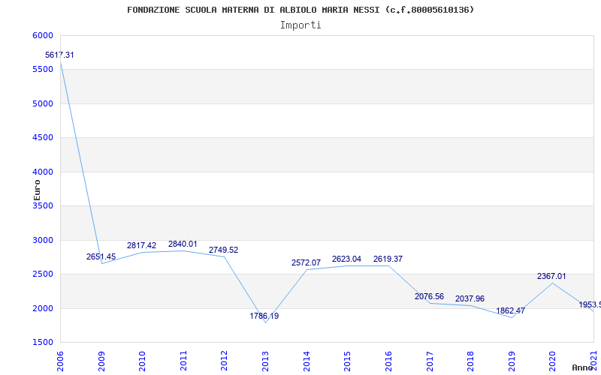Click the 2619.37 data label
Image resolution: width=601 pixels, height=375 pixels.
tap(388, 259)
